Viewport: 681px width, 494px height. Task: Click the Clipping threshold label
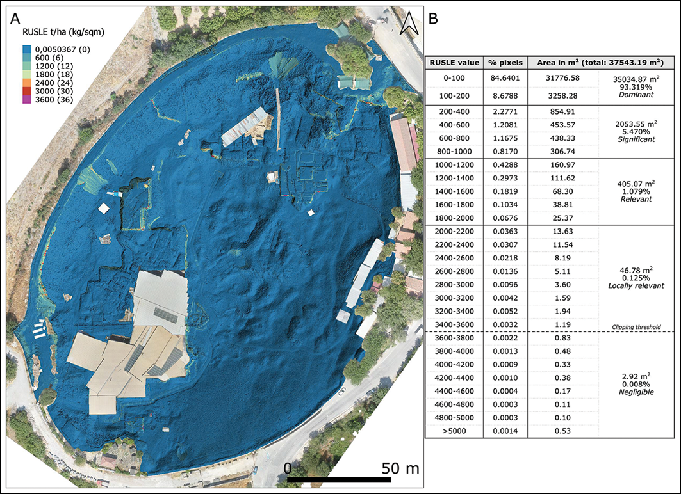[636, 327]
